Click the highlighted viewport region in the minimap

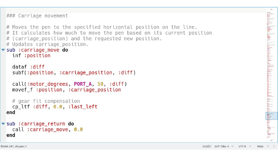point(271,116)
